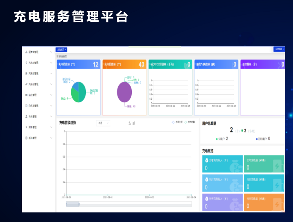293x222 pixels.
Task: Click the 全年充电量 (kWh) card
Action: tap(264, 164)
